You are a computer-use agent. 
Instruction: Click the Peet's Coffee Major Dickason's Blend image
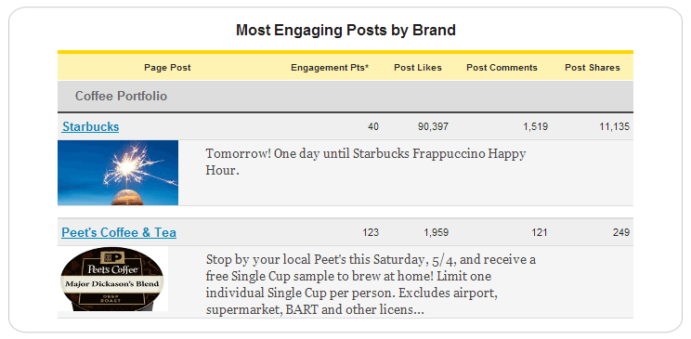tap(112, 279)
